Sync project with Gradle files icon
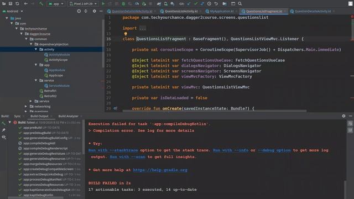This screenshot has height=199, width=354. pos(159,4)
